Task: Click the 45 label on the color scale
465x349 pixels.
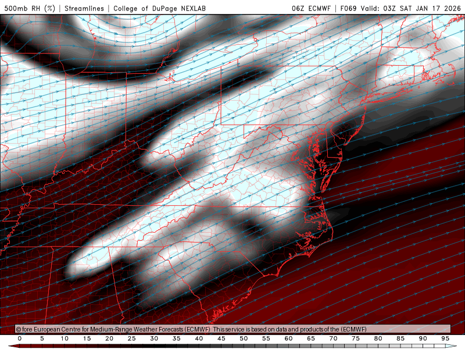Action: (221, 339)
